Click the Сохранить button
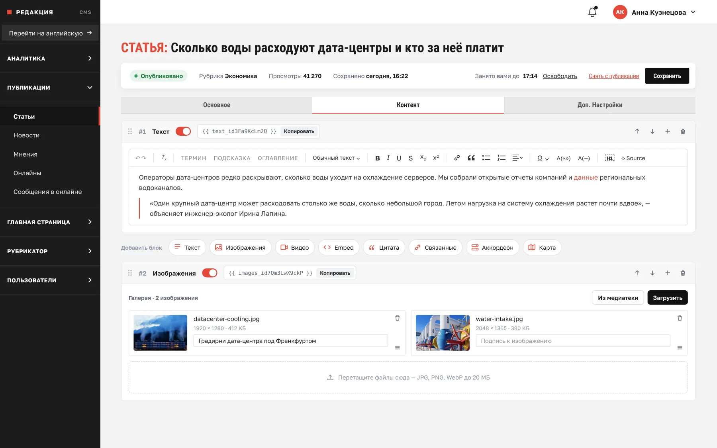 [x=667, y=76]
